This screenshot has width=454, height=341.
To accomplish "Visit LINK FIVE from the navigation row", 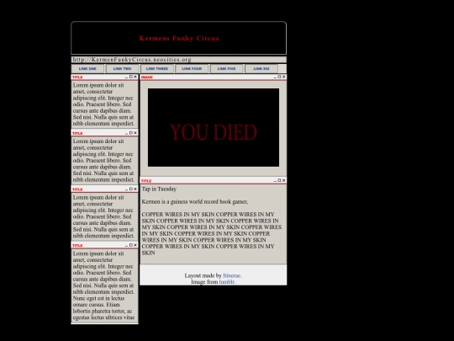I will [x=226, y=69].
